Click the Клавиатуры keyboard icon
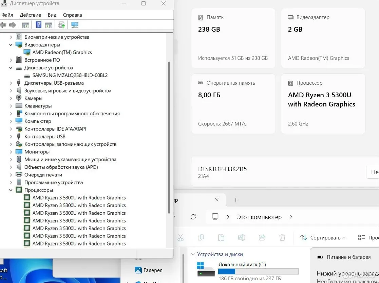Screen dimensions: 379x283 19,106
